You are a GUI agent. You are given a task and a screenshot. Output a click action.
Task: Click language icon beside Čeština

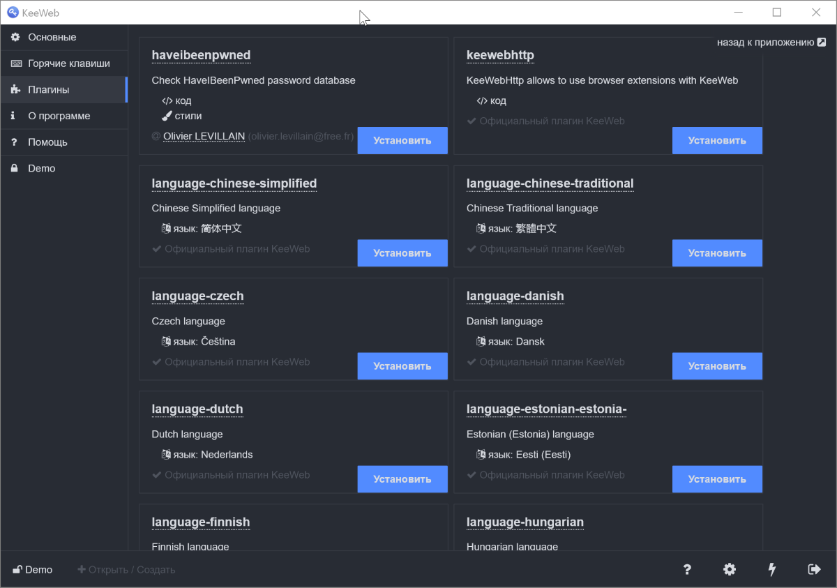coord(167,341)
